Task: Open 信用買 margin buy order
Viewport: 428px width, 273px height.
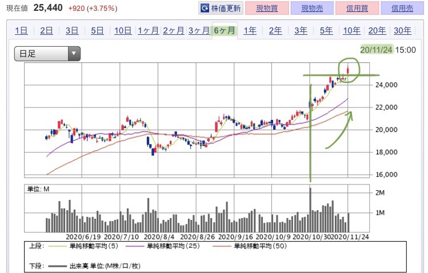Action: coord(357,8)
